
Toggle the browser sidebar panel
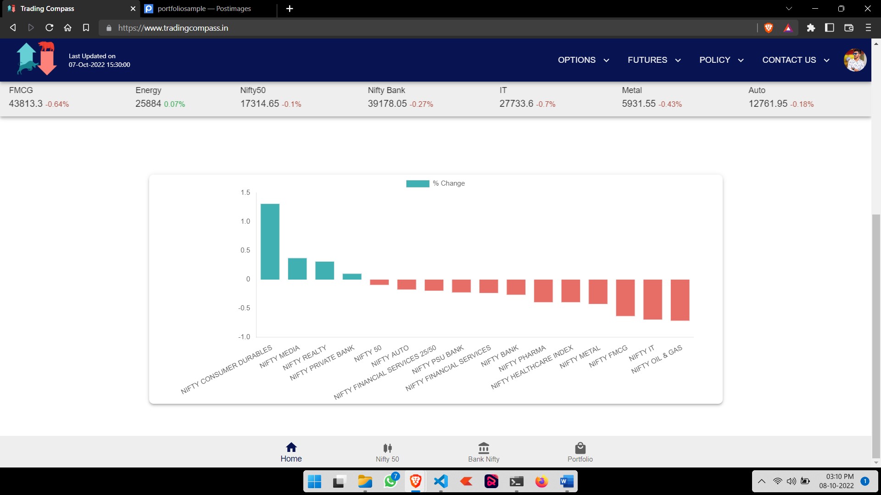(x=830, y=27)
